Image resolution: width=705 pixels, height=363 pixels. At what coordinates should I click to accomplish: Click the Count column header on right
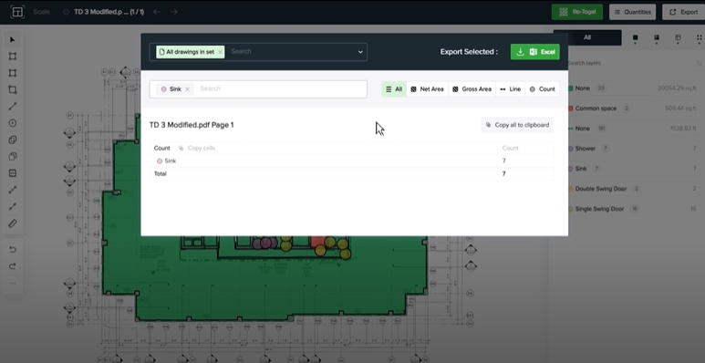tap(511, 148)
